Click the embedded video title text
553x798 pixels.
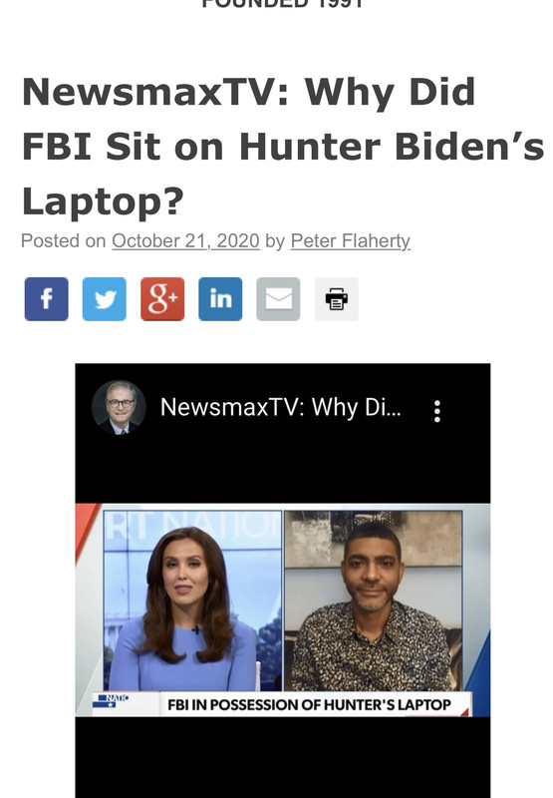pos(281,407)
